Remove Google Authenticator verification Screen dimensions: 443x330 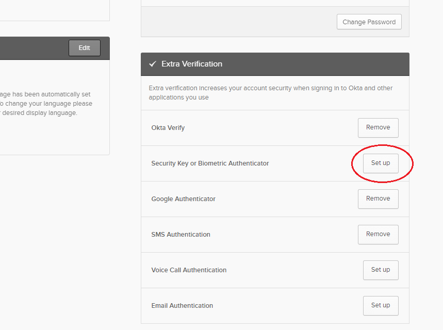(378, 199)
